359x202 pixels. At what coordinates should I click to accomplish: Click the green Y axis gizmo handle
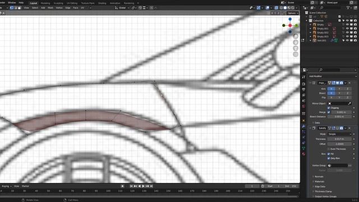pyautogui.click(x=297, y=25)
